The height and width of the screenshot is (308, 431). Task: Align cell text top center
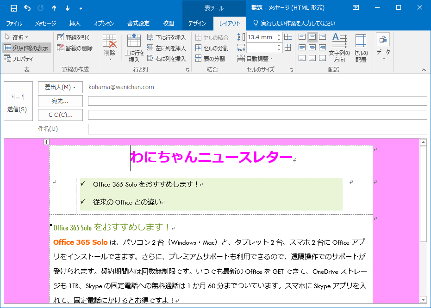312,37
